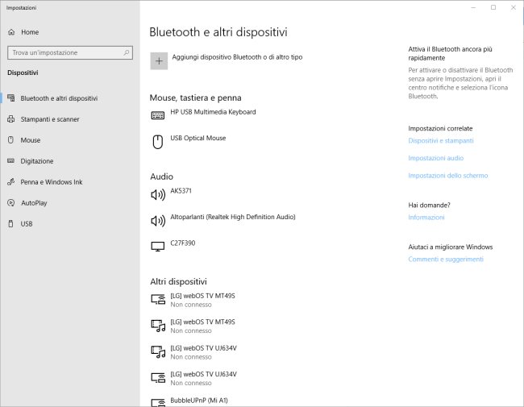Click the Stampanti e scanner printer icon
524x407 pixels.
[x=11, y=119]
